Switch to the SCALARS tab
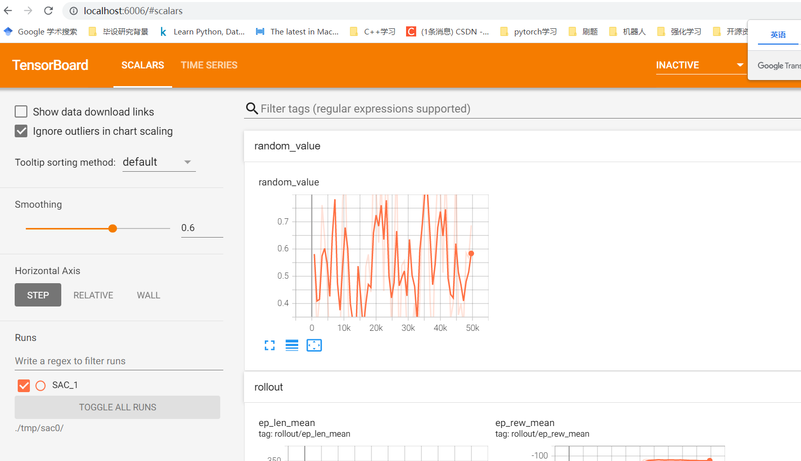 (143, 65)
